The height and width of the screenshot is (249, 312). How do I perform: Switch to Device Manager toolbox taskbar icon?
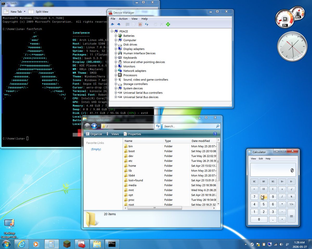click(82, 244)
